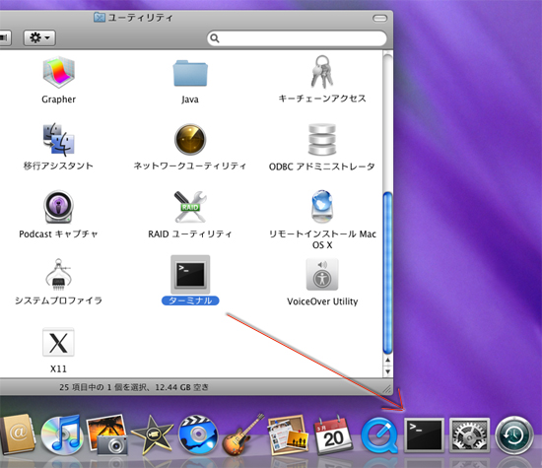
Task: Select ODBC アドミニストレータ database icon
Action: (322, 139)
